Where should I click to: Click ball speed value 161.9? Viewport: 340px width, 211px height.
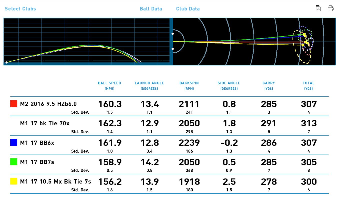(x=110, y=143)
